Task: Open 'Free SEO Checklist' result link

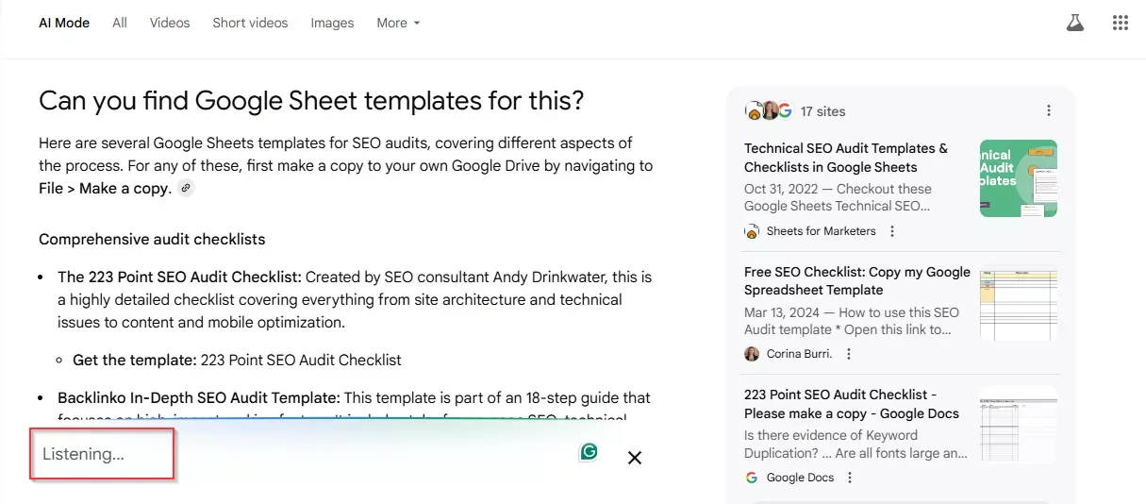Action: pyautogui.click(x=856, y=280)
